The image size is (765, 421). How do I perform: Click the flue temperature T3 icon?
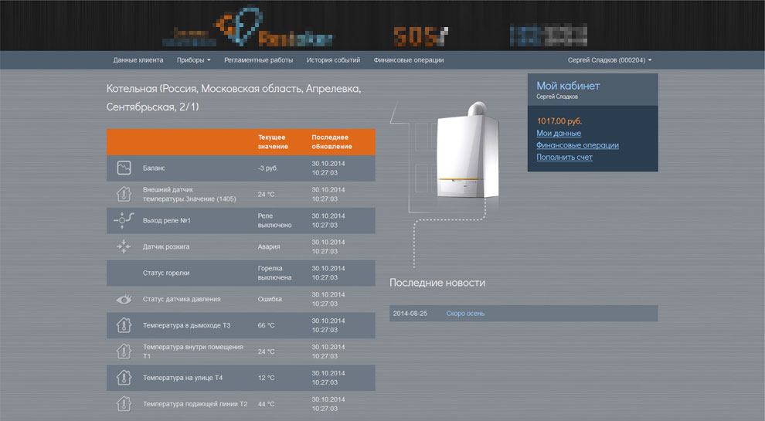point(124,325)
